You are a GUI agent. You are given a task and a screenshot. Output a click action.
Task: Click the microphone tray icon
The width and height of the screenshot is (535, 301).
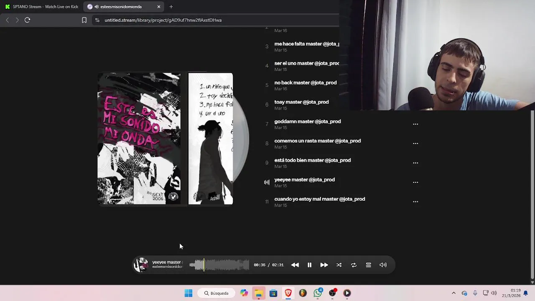(475, 293)
